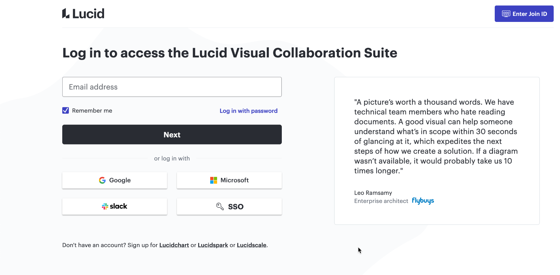This screenshot has height=275, width=560.
Task: Open the Lucidspark sign-up link
Action: 213,245
